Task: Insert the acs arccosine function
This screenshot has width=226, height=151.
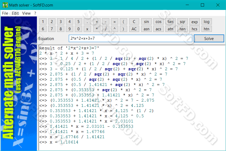Action: pos(159,29)
